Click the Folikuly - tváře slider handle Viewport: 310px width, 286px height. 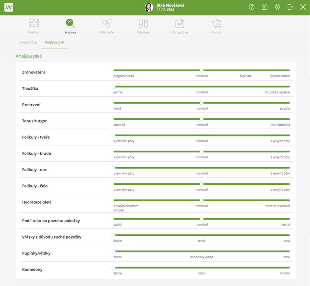coord(113,135)
